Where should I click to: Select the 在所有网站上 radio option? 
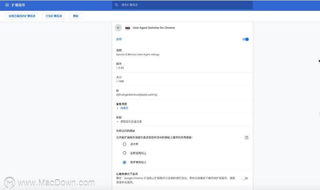pos(124,162)
